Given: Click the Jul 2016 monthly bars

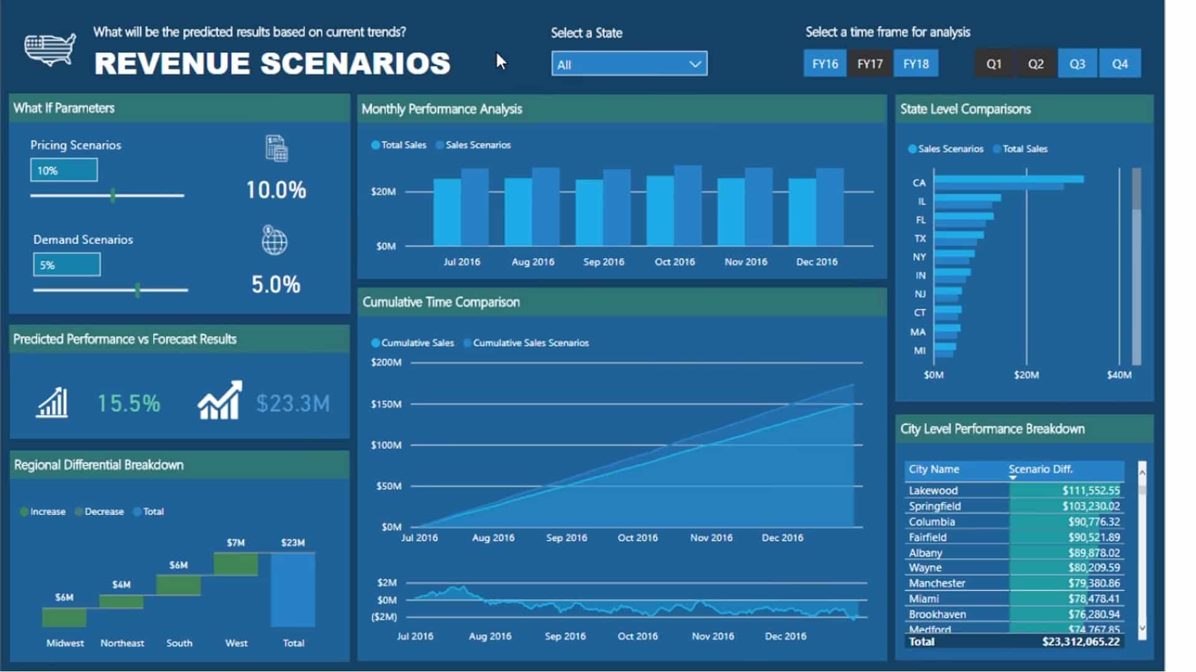Looking at the screenshot, I should coord(461,207).
